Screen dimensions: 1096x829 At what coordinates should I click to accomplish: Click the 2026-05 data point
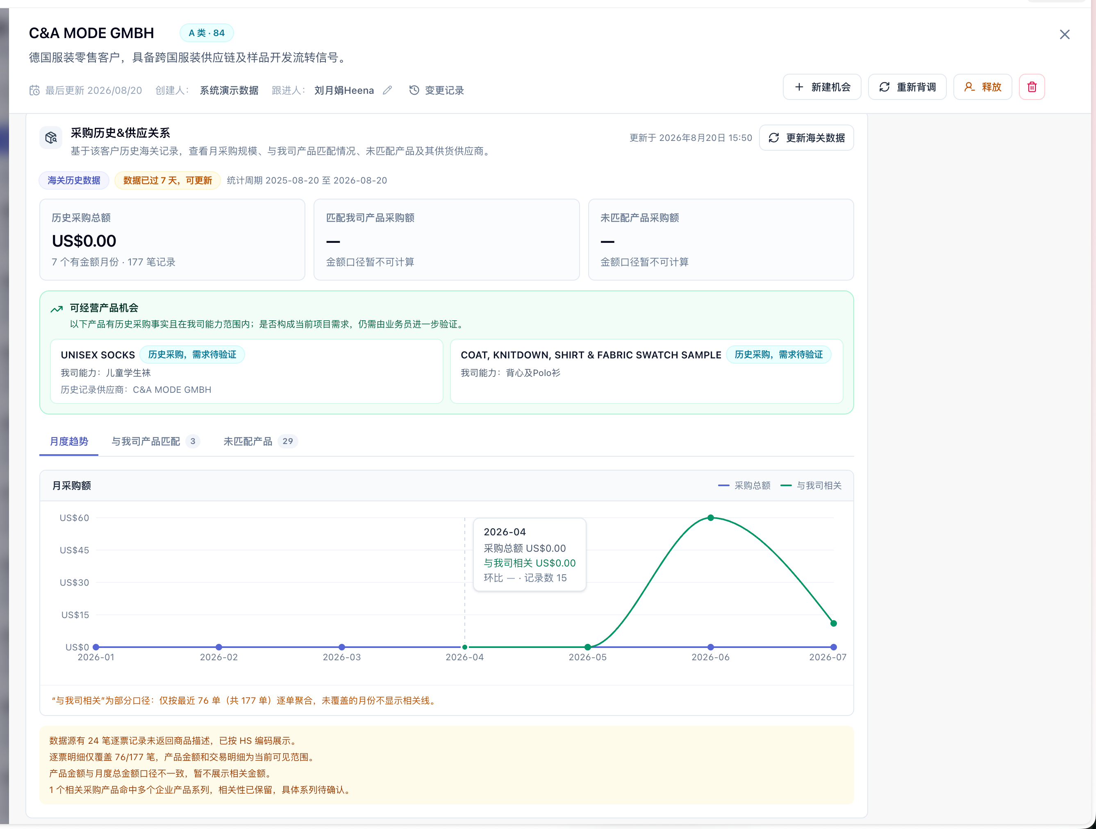click(x=588, y=647)
